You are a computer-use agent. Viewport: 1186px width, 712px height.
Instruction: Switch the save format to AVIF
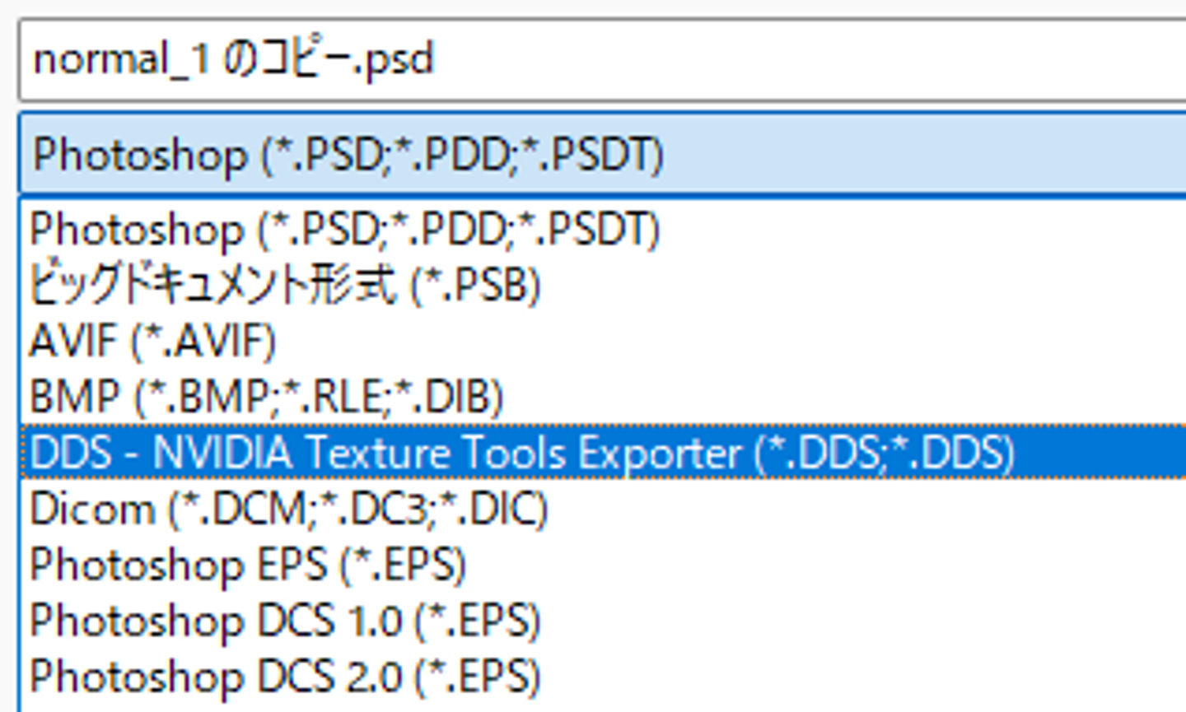pyautogui.click(x=153, y=342)
